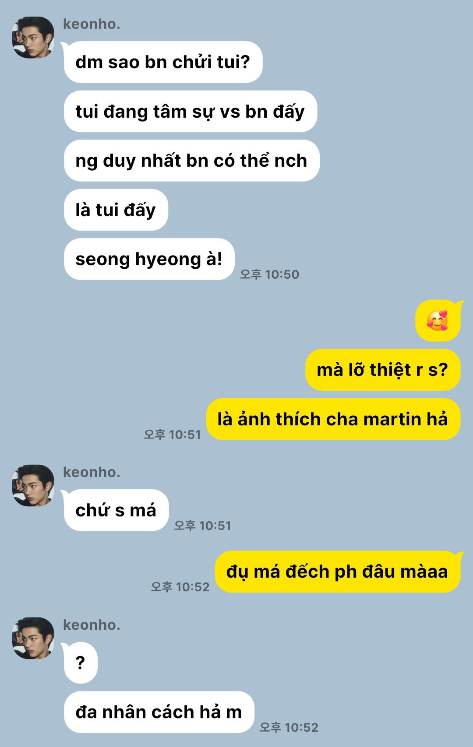The image size is (473, 747).
Task: Click the single '?' message bubble
Action: point(81,663)
